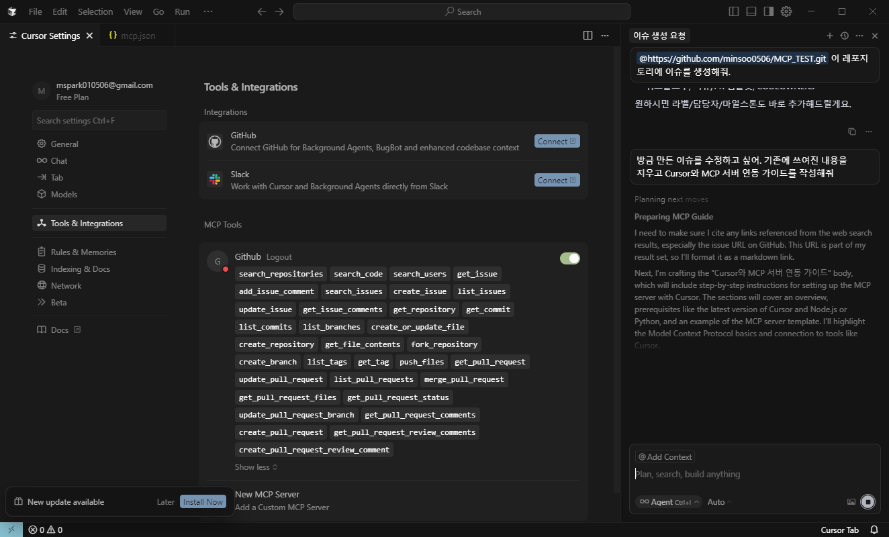Screen dimensions: 889x537
Task: Toggle the update_issue tool
Action: (265, 309)
